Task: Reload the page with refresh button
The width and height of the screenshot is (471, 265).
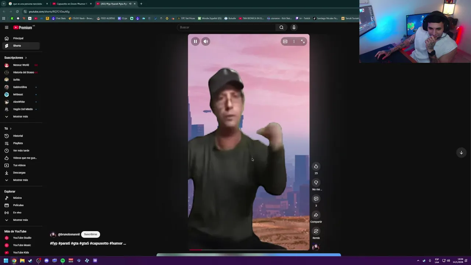Action: pyautogui.click(x=17, y=11)
